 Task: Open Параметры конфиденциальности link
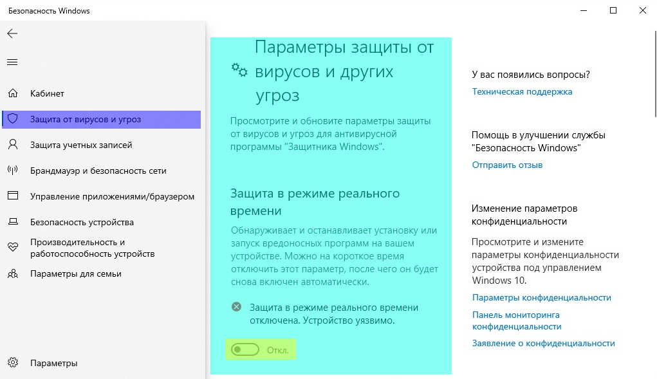[x=541, y=297]
